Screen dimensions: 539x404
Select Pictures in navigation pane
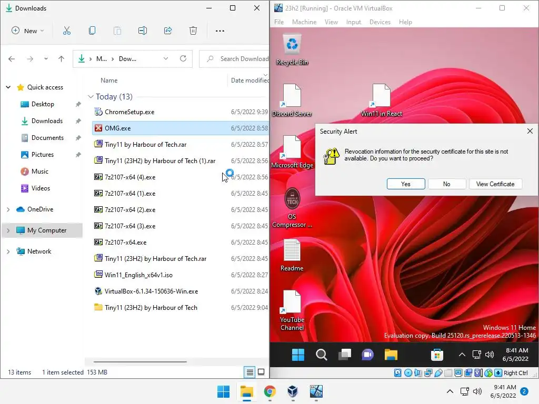[x=43, y=154]
